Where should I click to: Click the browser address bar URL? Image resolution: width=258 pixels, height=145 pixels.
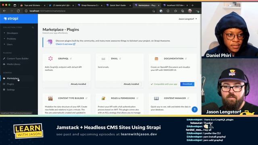pyautogui.click(x=48, y=11)
